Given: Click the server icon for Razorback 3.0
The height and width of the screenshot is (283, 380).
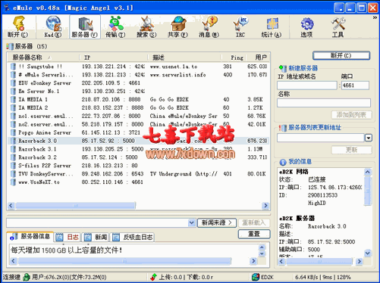Looking at the screenshot, I should 13,141.
